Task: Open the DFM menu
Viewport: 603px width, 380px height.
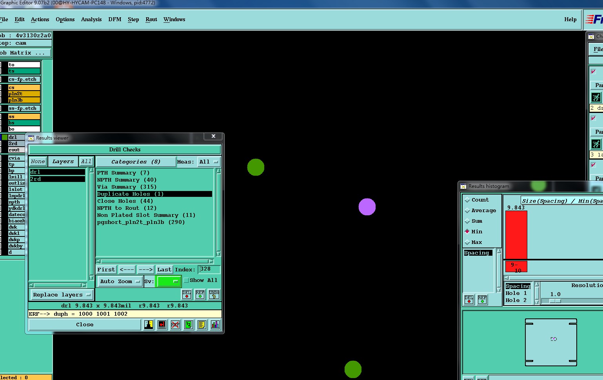Action: click(x=115, y=20)
